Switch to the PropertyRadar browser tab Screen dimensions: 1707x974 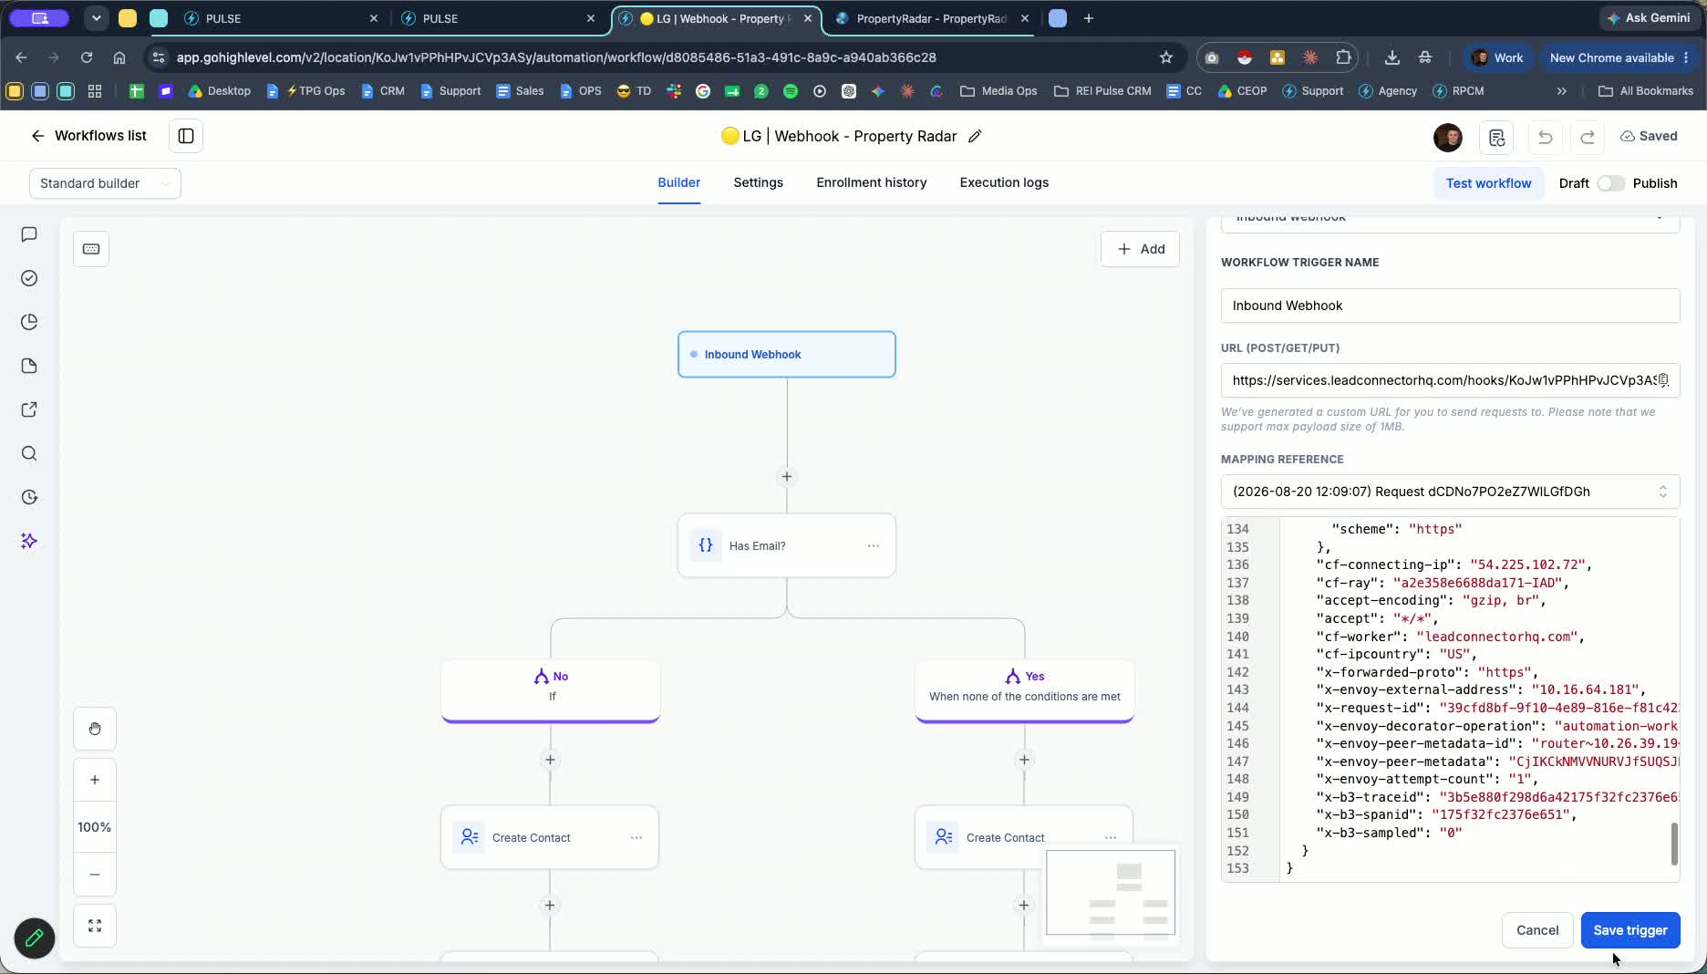point(930,18)
